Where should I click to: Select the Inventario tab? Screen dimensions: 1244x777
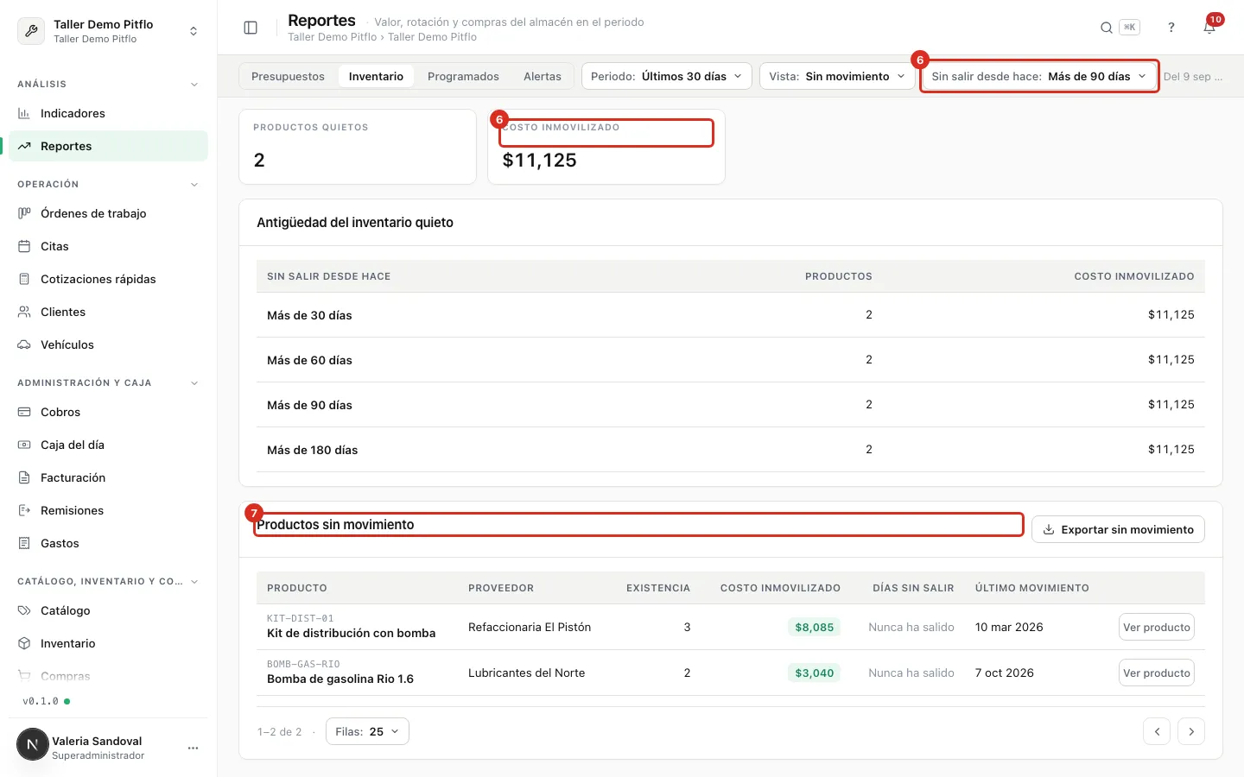tap(376, 76)
